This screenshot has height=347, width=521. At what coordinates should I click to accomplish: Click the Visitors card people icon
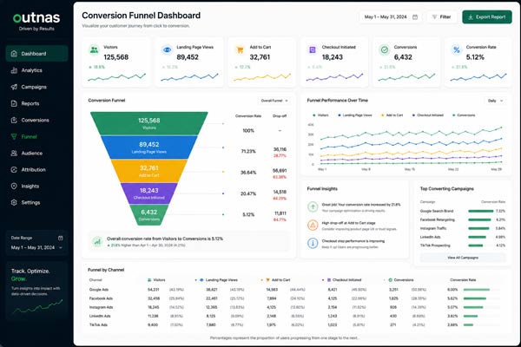tap(95, 49)
